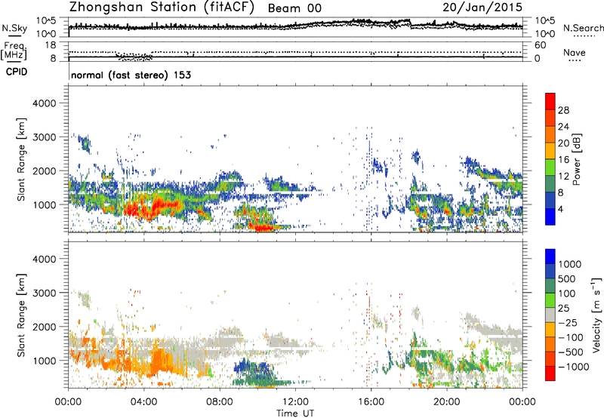Click the "12:00" time tick label

click(295, 402)
